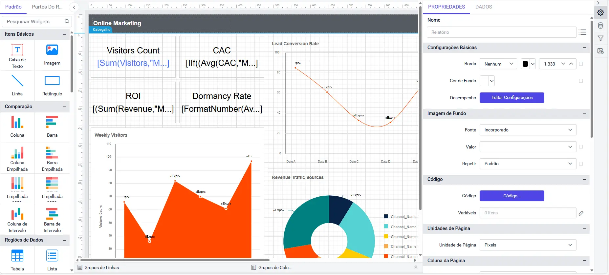Click the Variáveis field showing 0 itens
The image size is (609, 275).
528,213
